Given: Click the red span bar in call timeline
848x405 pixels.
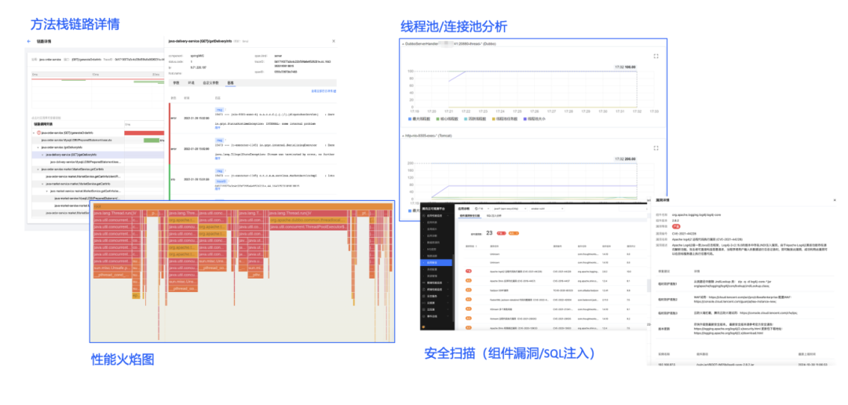Looking at the screenshot, I should [144, 133].
